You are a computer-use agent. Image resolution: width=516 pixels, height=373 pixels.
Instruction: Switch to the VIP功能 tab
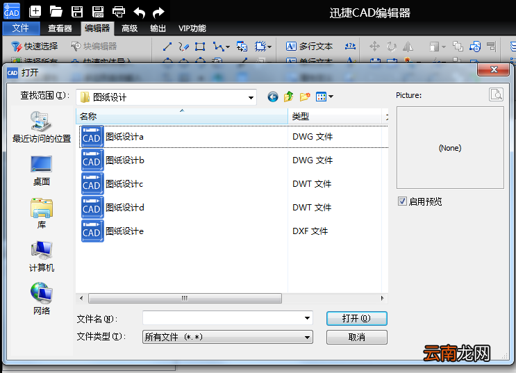tap(192, 28)
